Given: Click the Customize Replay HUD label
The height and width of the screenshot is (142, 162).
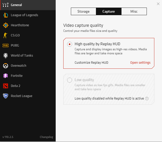Looking at the screenshot, I should click(x=91, y=63).
